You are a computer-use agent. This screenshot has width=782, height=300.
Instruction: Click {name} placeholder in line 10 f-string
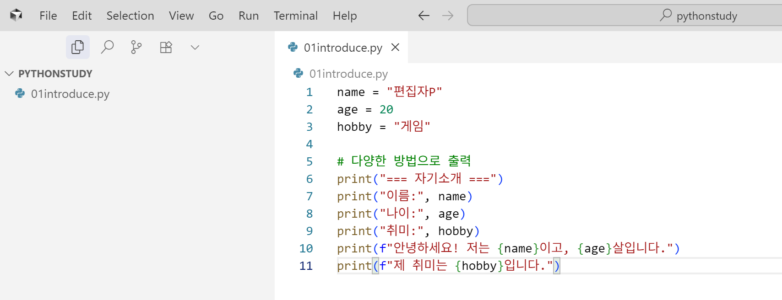(x=518, y=248)
